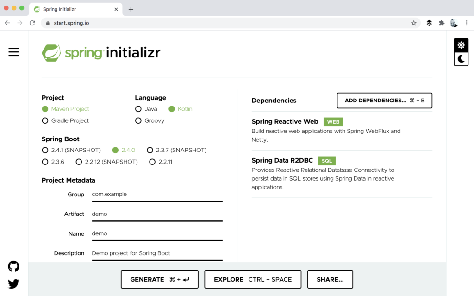Open the GitHub link icon
Screen dimensions: 474x296
[x=13, y=266]
